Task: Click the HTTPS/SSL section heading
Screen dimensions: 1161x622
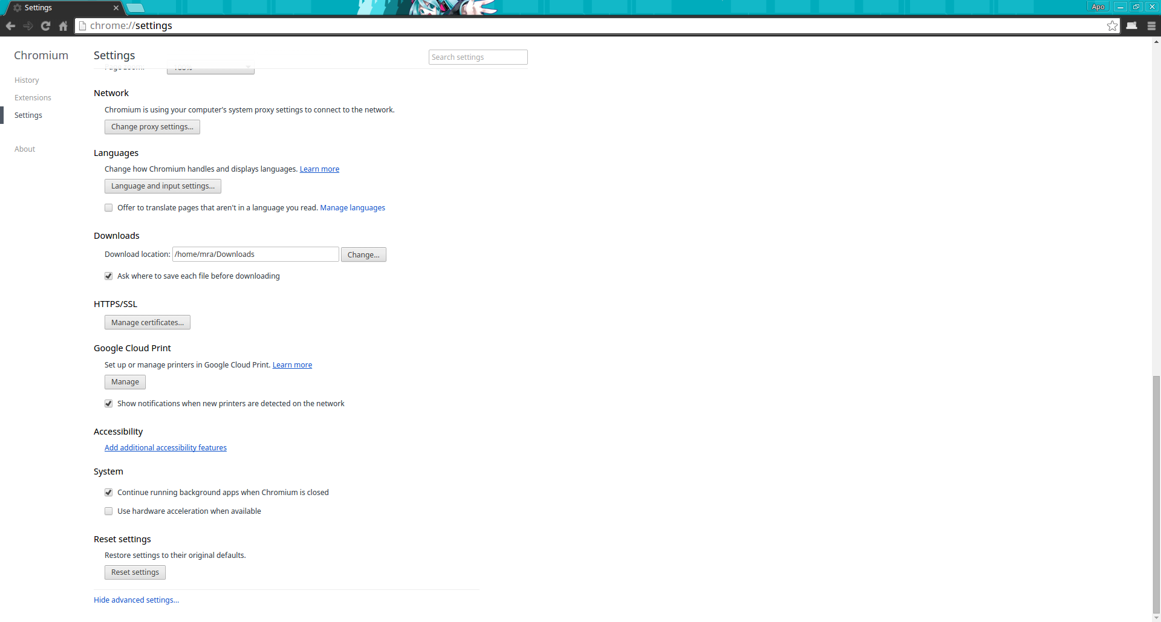Action: point(115,304)
